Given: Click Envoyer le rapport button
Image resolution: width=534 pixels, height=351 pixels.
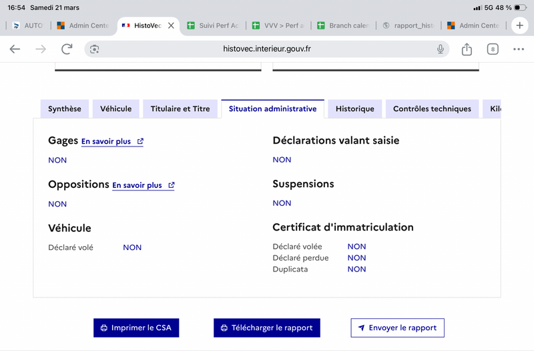Looking at the screenshot, I should (x=397, y=328).
